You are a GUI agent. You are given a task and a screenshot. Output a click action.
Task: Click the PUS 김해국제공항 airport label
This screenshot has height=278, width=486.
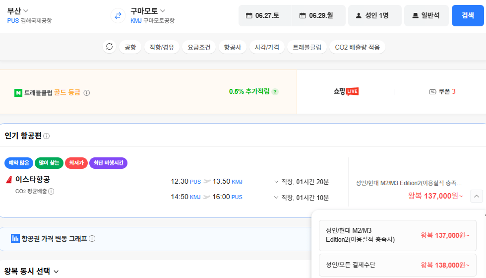[29, 21]
